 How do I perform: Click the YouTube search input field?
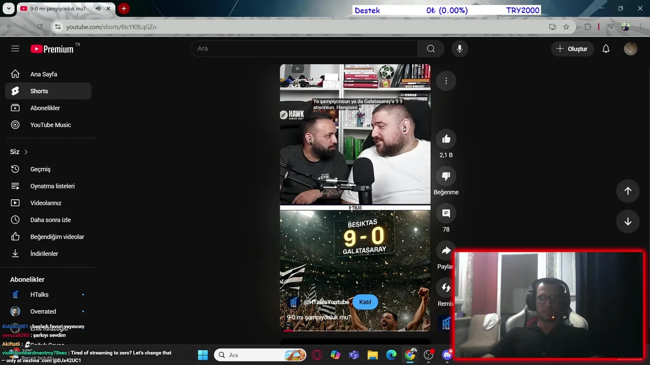click(305, 49)
